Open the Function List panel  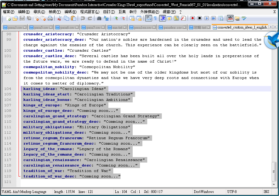click(183, 18)
